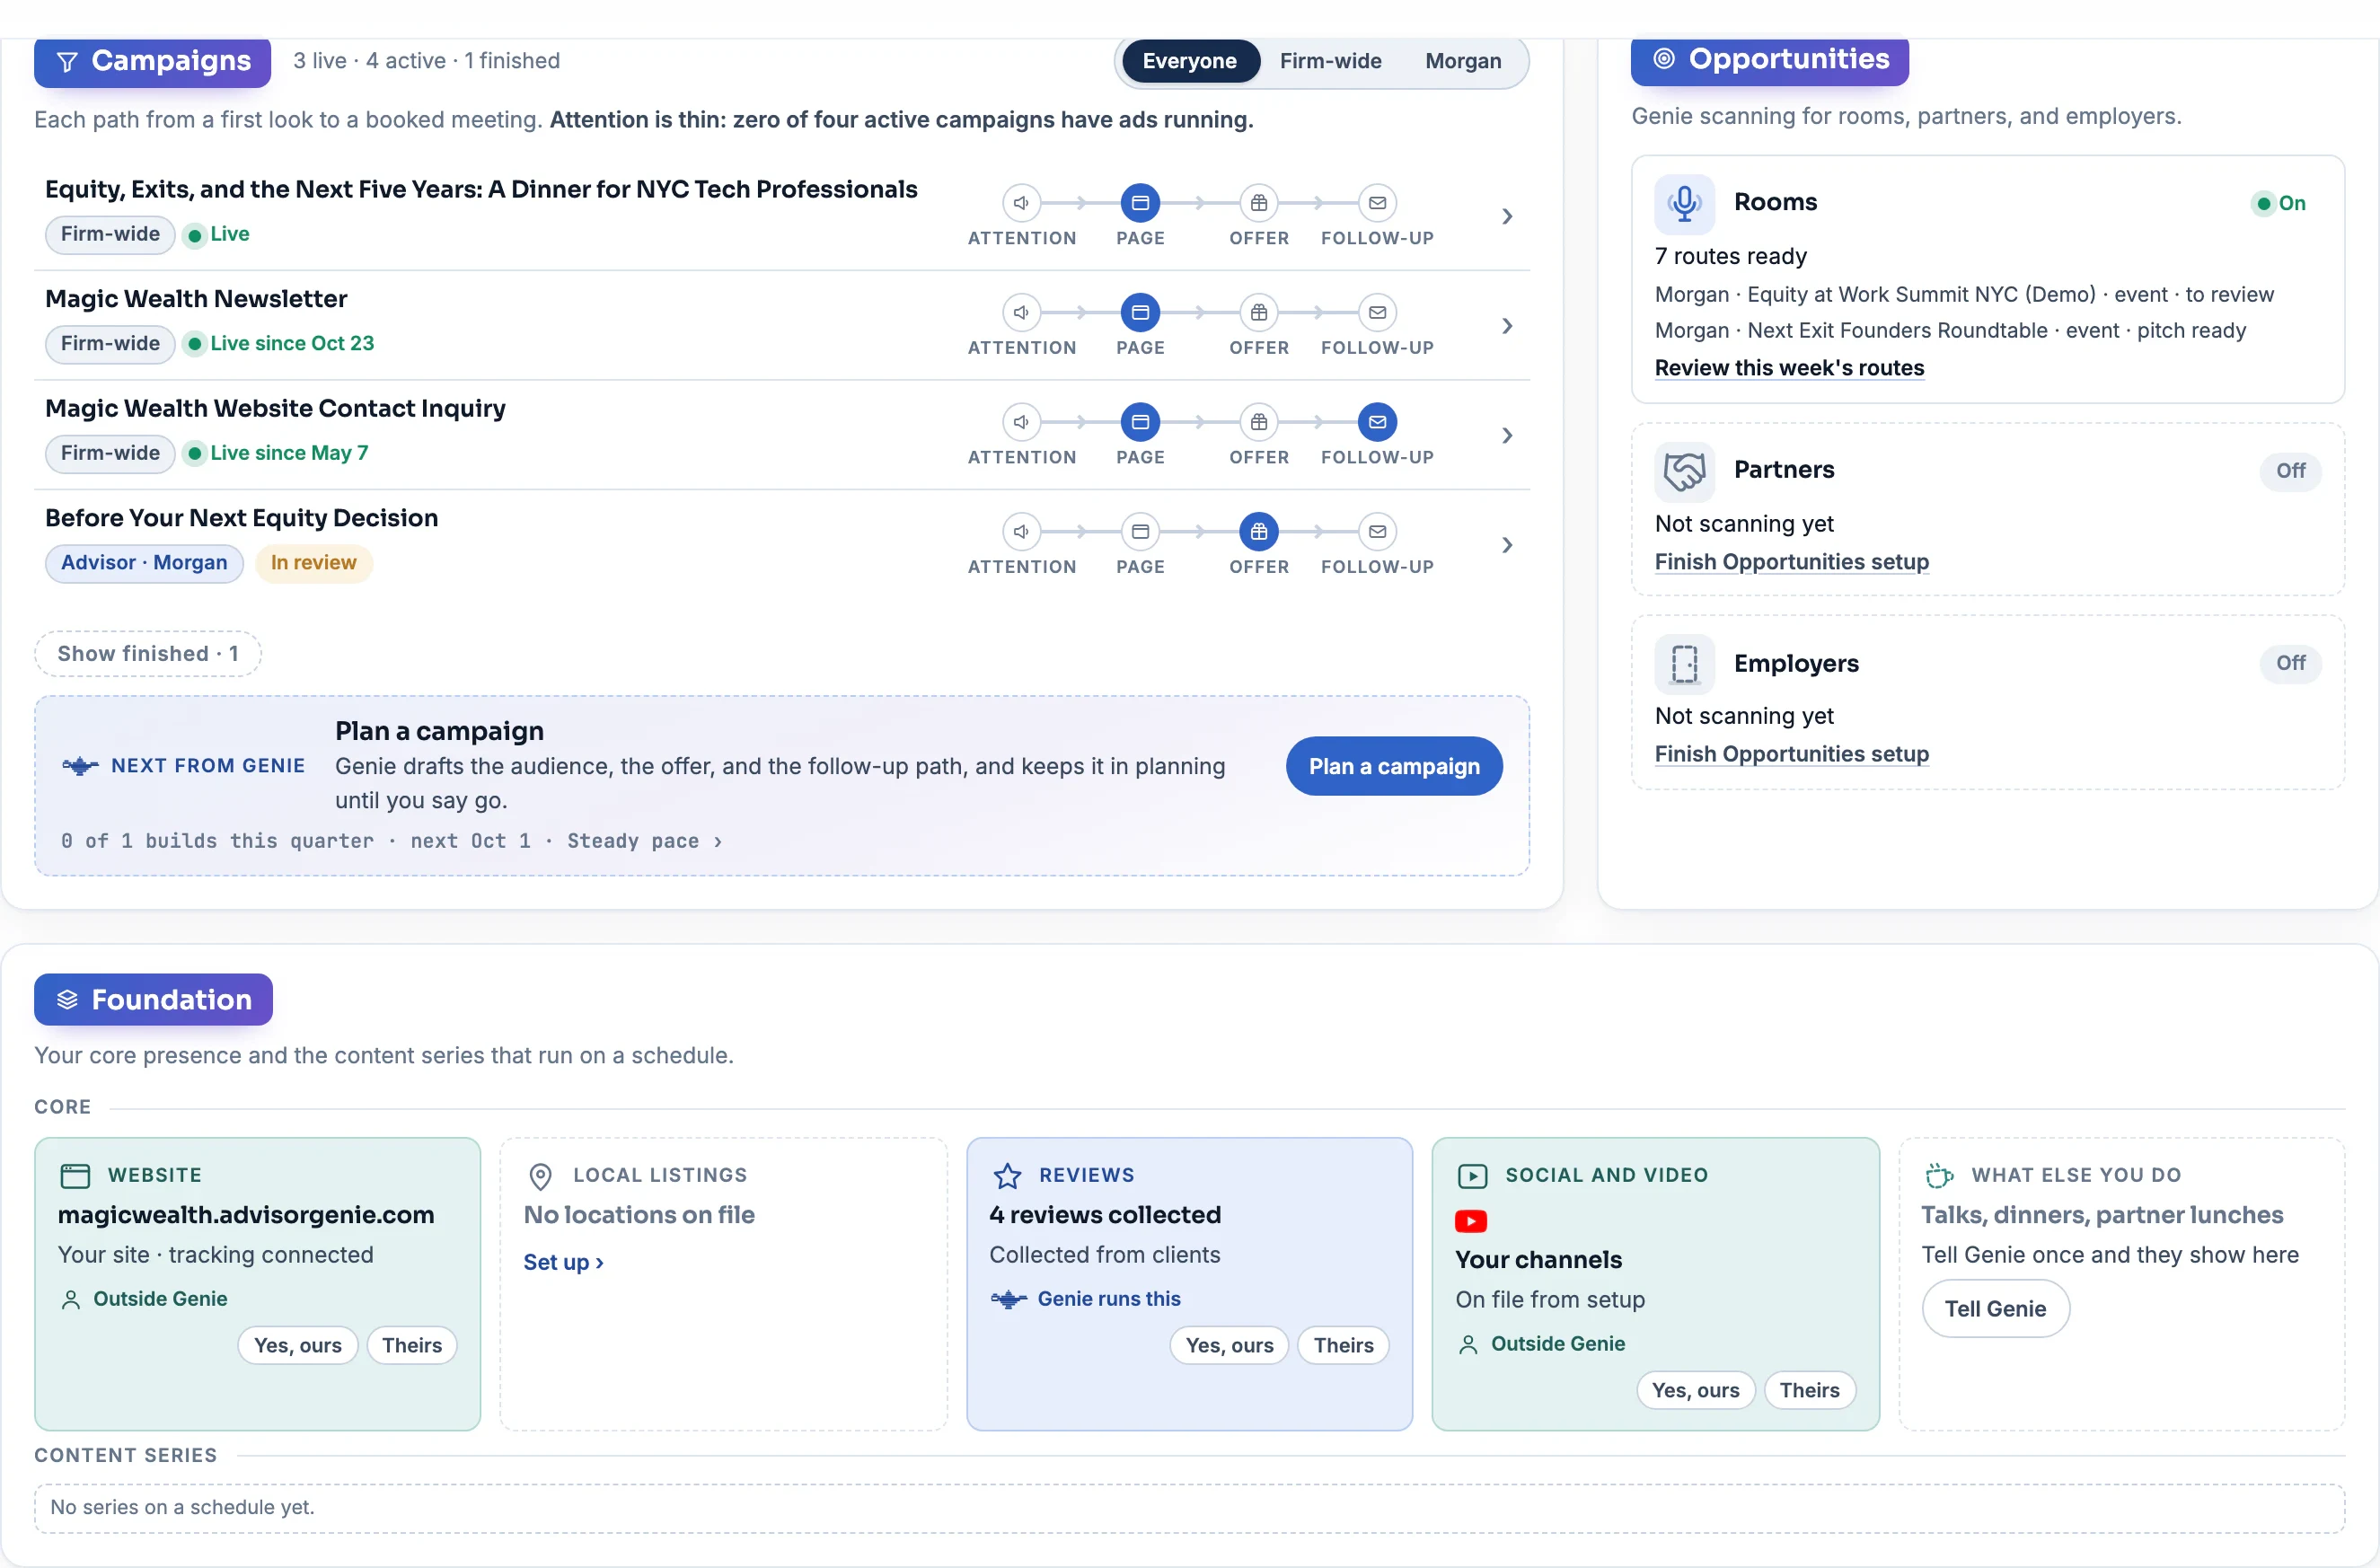Click the Partners handshake icon
The height and width of the screenshot is (1568, 2380).
[1684, 471]
